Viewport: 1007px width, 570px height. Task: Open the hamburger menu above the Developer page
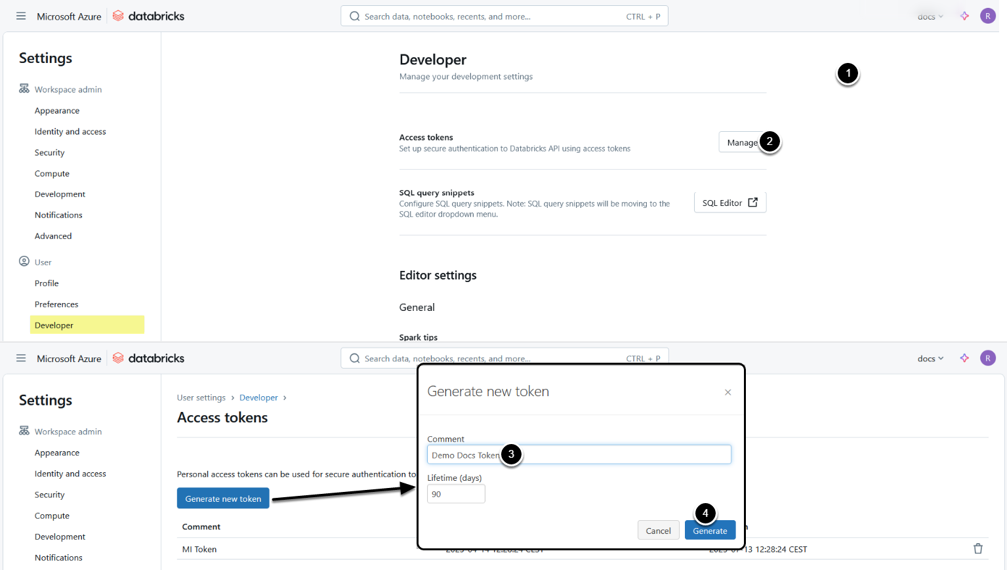[21, 16]
